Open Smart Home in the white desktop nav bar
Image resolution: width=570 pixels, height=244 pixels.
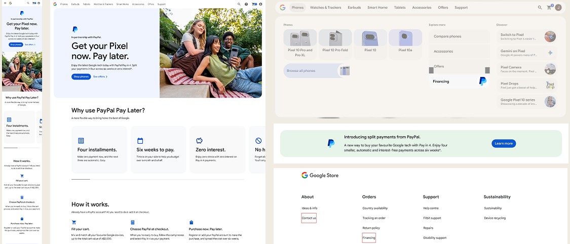pyautogui.click(x=123, y=5)
